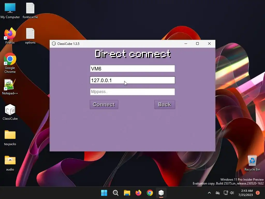Image resolution: width=265 pixels, height=199 pixels.
Task: Select the Firefox desktop shortcut
Action: coord(10,36)
